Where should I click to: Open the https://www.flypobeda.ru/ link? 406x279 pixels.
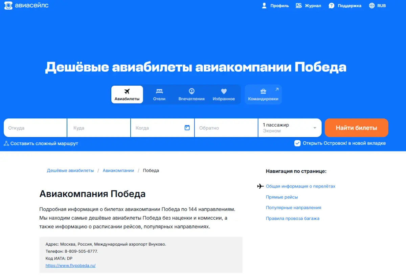tap(71, 266)
